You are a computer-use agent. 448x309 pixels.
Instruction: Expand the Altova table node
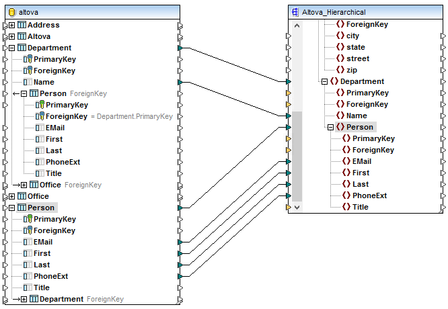[x=12, y=36]
